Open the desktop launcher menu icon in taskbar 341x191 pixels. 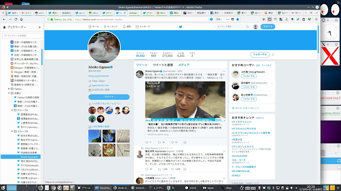[x=3, y=187]
